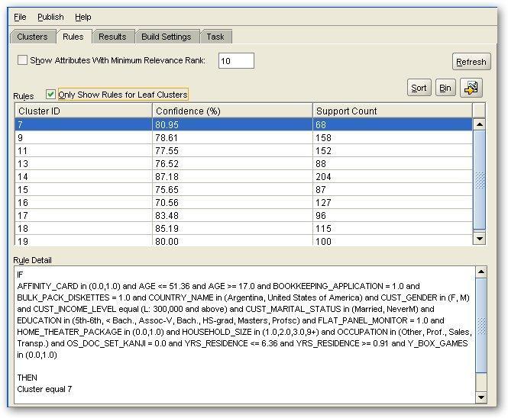This screenshot has height=418, width=508.
Task: Click support count 96
Action: tap(321, 215)
